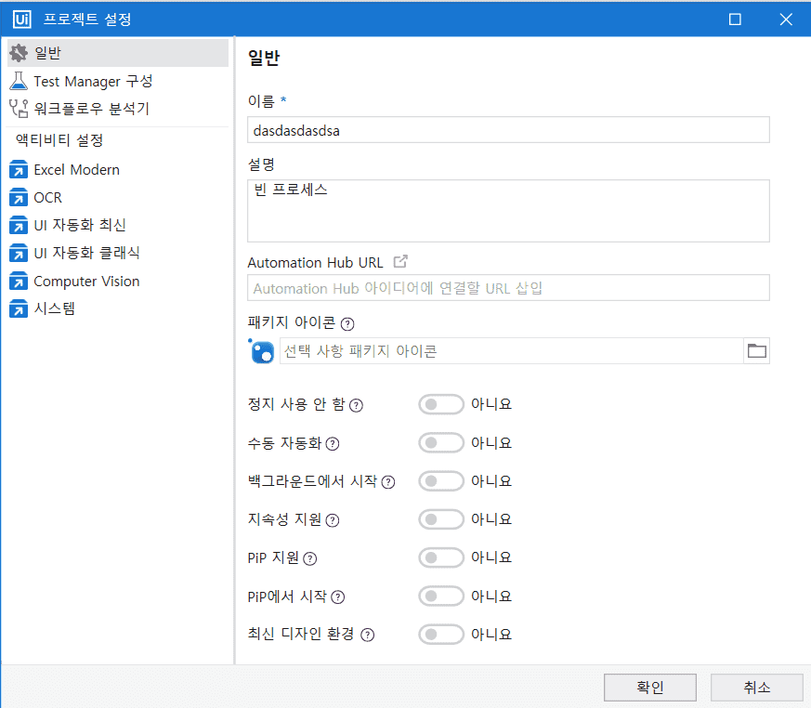Viewport: 811px width, 708px height.
Task: Click the OCR package icon
Action: [x=19, y=198]
